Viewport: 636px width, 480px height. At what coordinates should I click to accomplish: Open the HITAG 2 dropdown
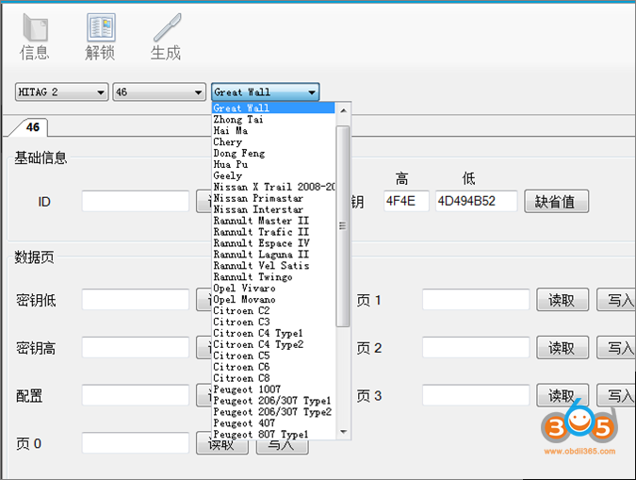tap(61, 92)
